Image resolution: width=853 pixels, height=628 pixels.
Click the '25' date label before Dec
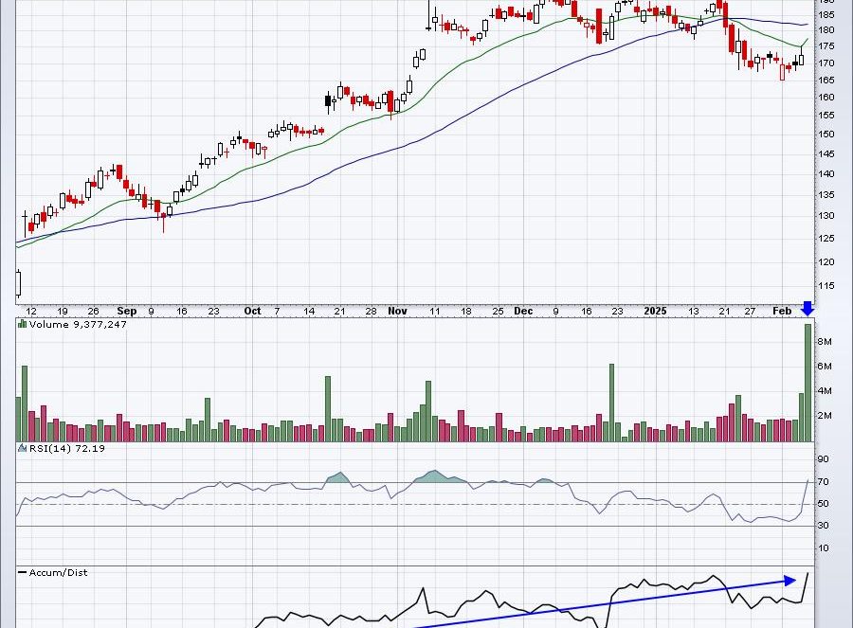click(x=498, y=312)
